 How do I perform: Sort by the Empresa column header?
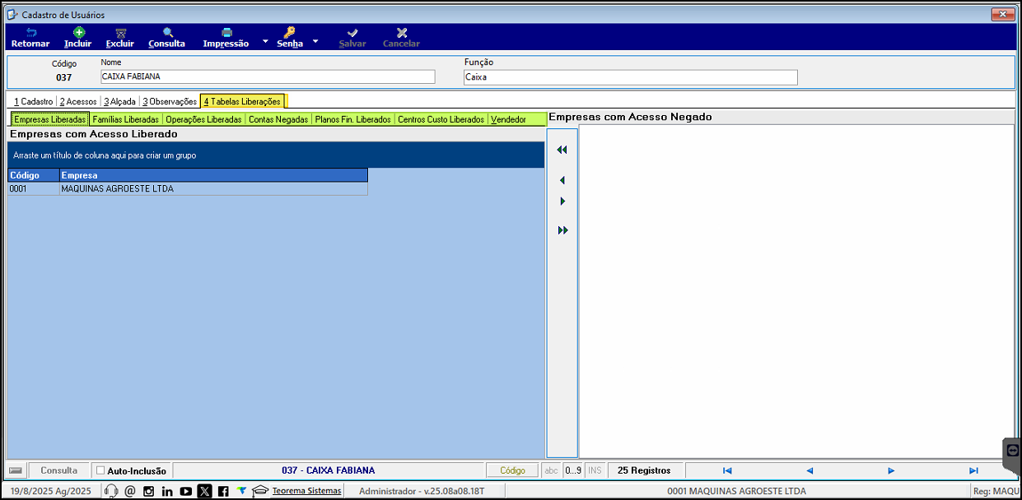click(x=214, y=175)
